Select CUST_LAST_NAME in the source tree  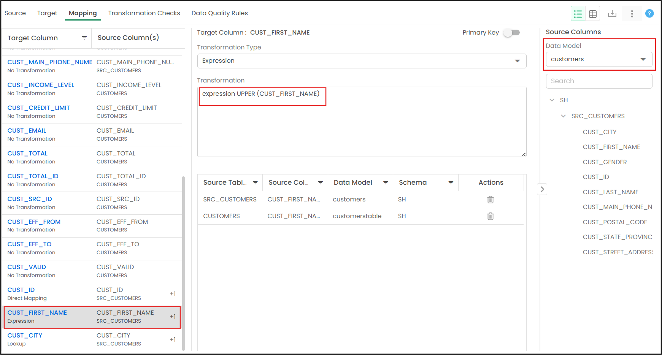click(x=610, y=192)
